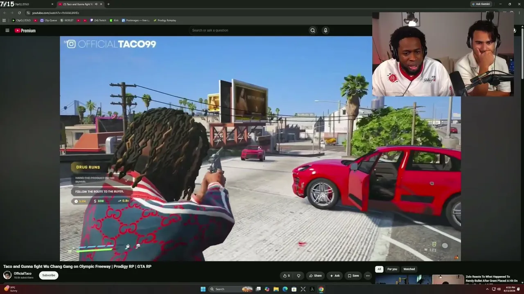524x294 pixels.
Task: Like the video with thumbs-up button
Action: pos(287,276)
